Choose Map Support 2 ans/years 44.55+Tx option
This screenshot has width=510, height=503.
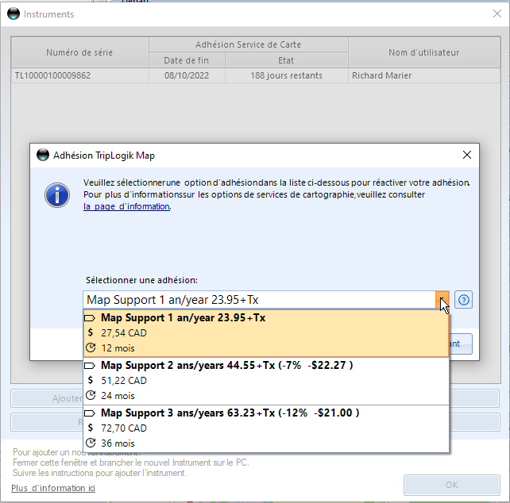point(266,381)
